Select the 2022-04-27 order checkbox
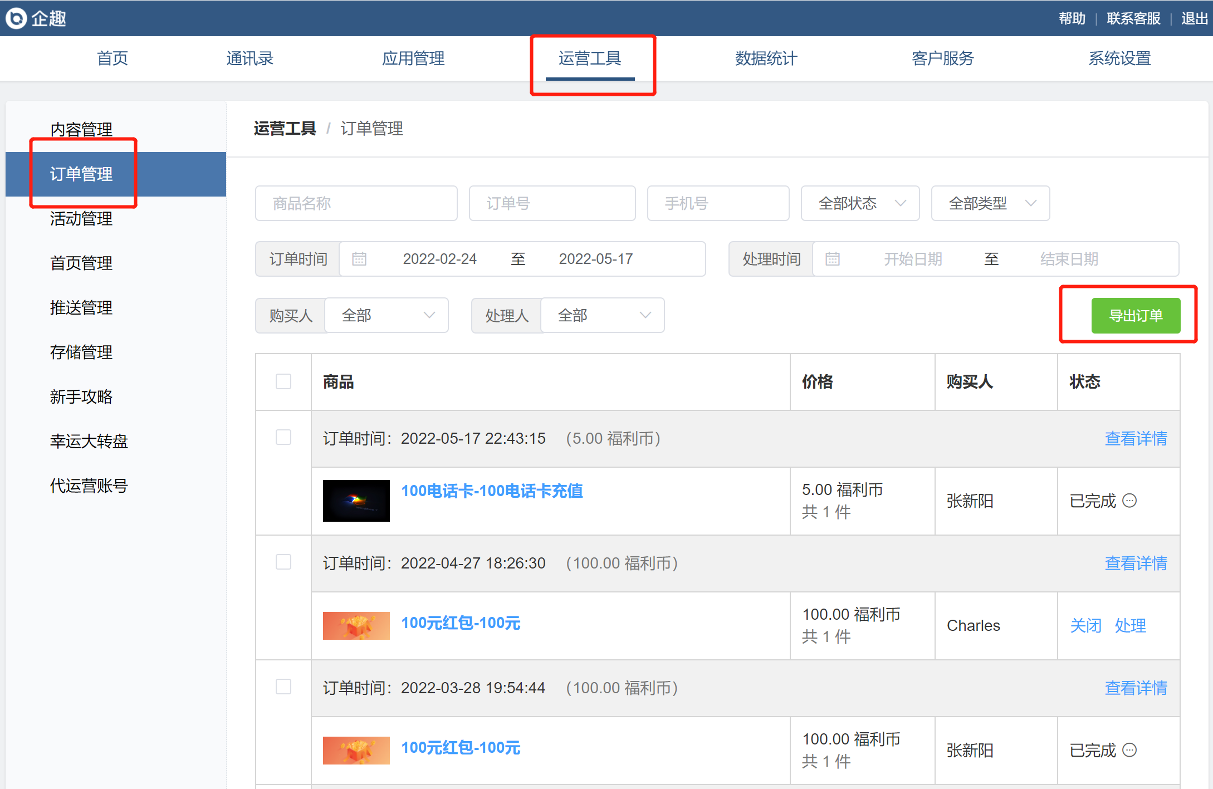 click(x=283, y=562)
